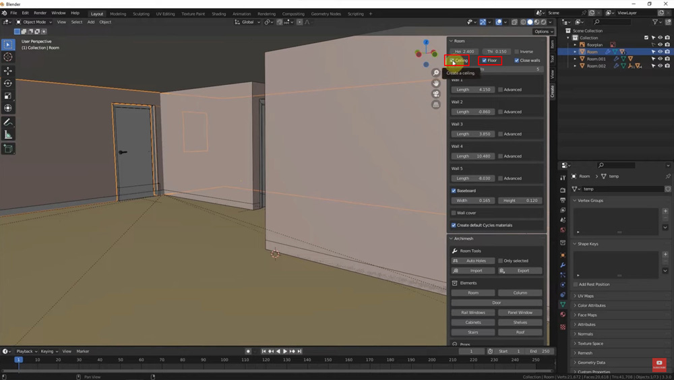Image resolution: width=674 pixels, height=380 pixels.
Task: Expand the Geometry Data section
Action: (590, 362)
